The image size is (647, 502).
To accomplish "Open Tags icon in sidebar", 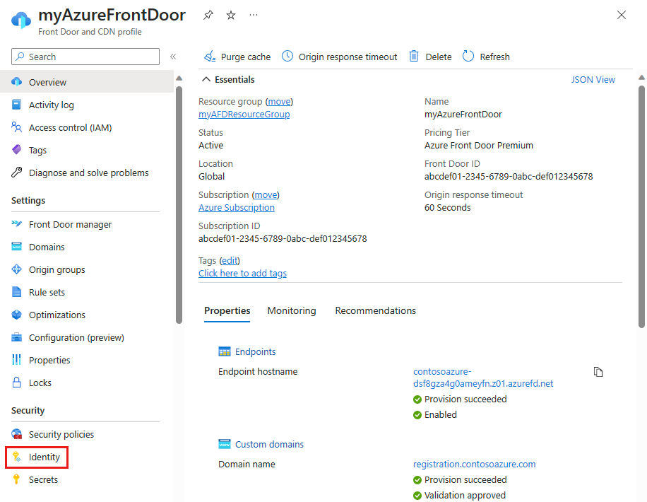I will (16, 150).
